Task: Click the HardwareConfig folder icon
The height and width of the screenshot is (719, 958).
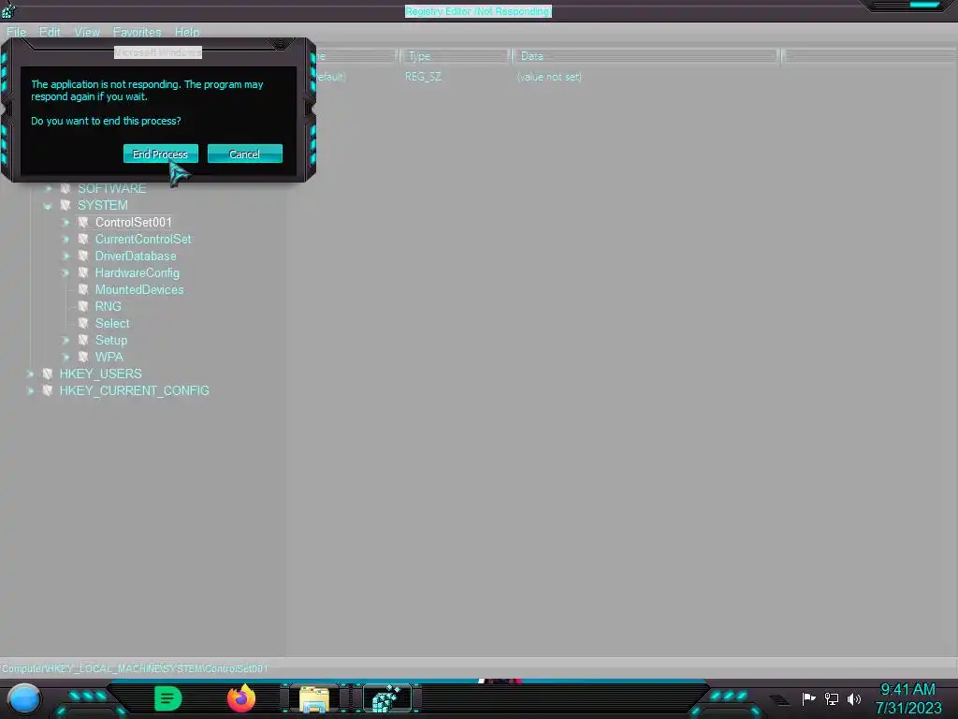Action: click(x=83, y=272)
